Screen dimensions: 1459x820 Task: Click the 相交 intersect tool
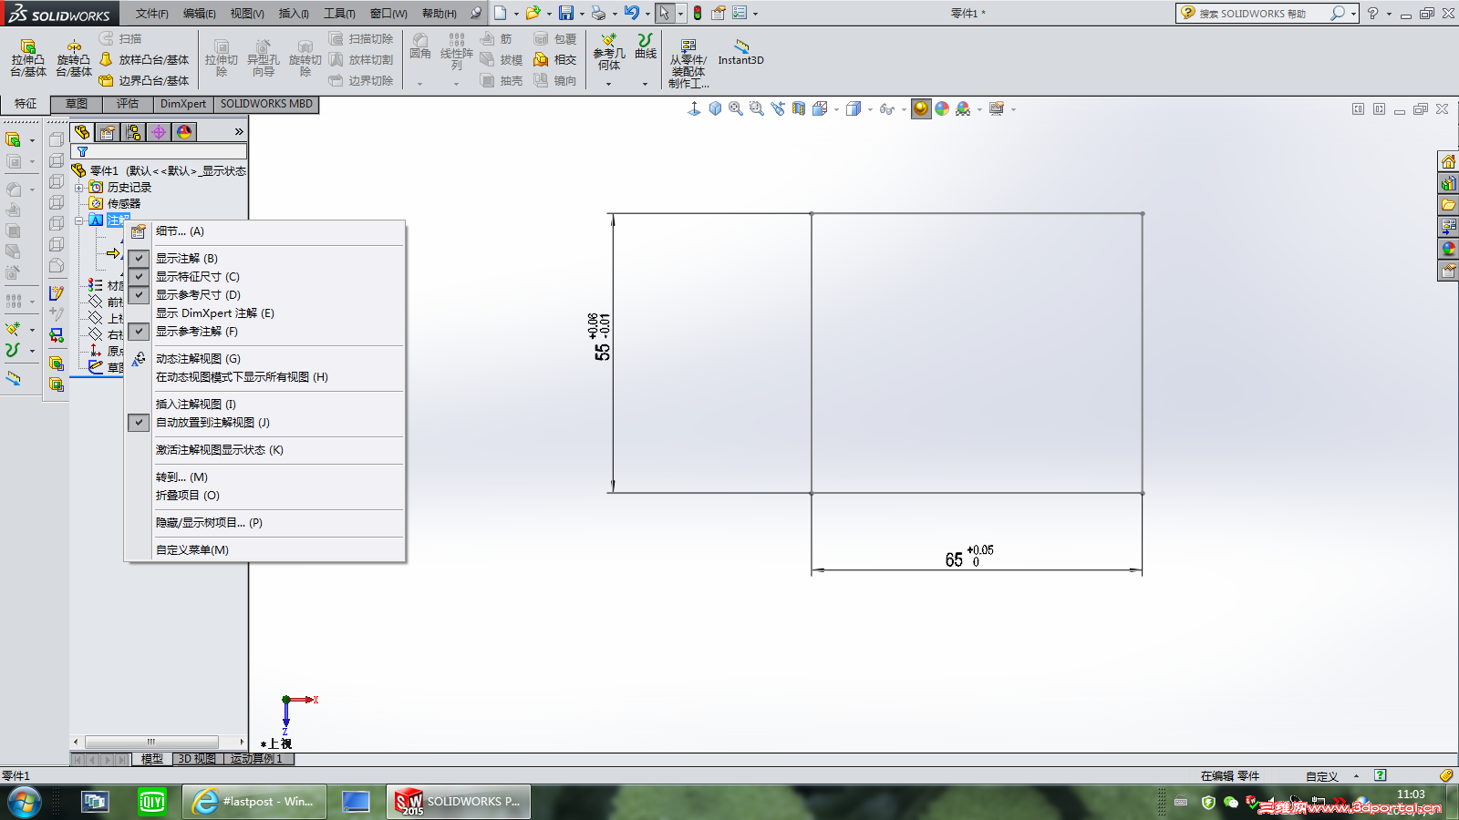555,60
